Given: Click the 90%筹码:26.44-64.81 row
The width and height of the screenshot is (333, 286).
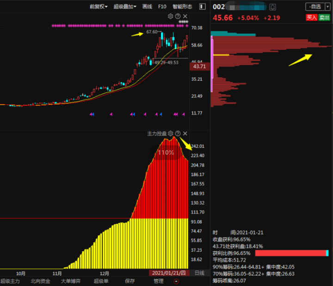Looking at the screenshot, I should click(253, 267).
